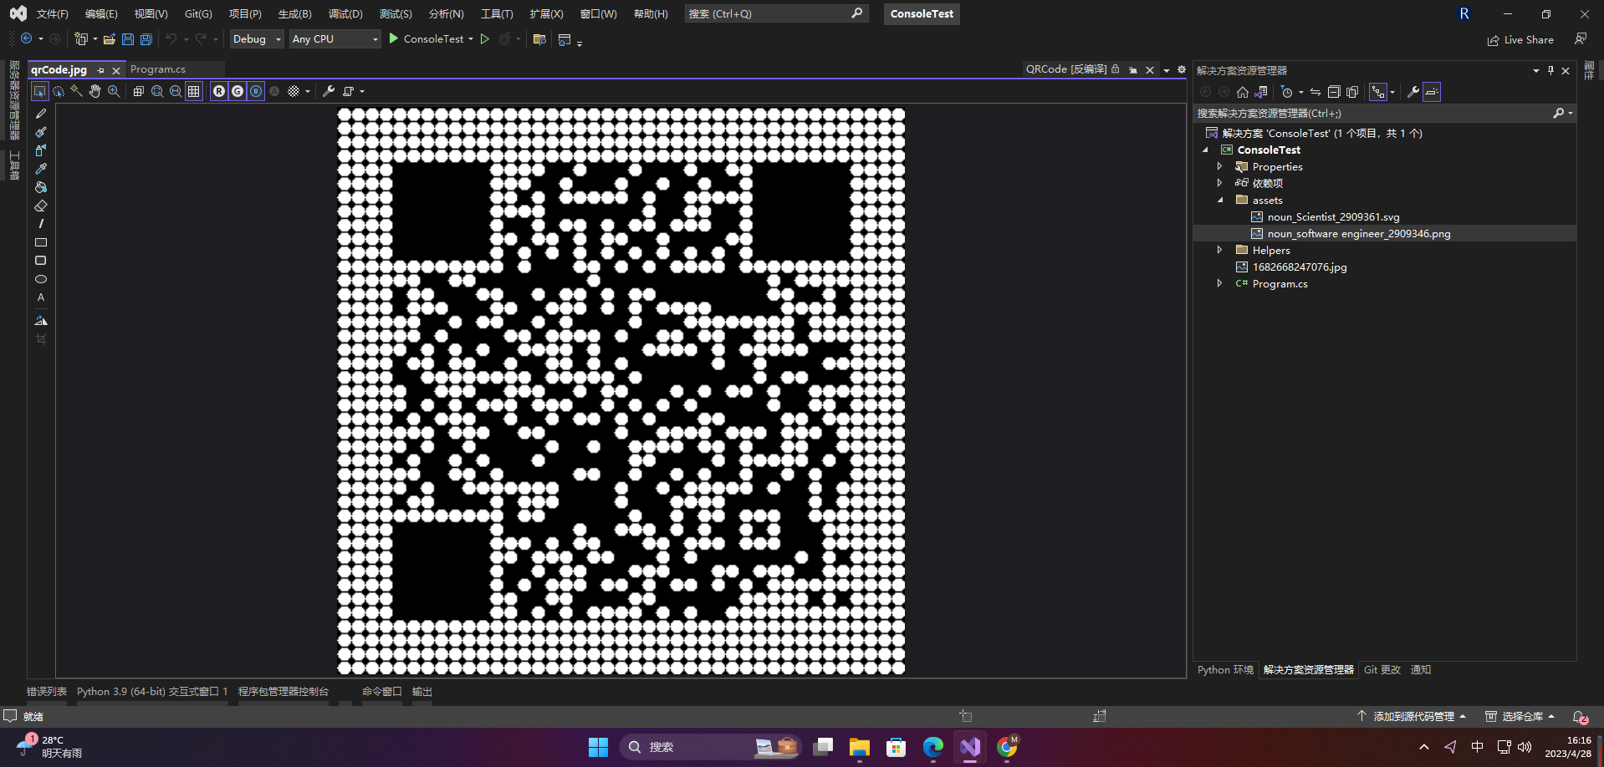Toggle the Green channel button

click(x=238, y=91)
